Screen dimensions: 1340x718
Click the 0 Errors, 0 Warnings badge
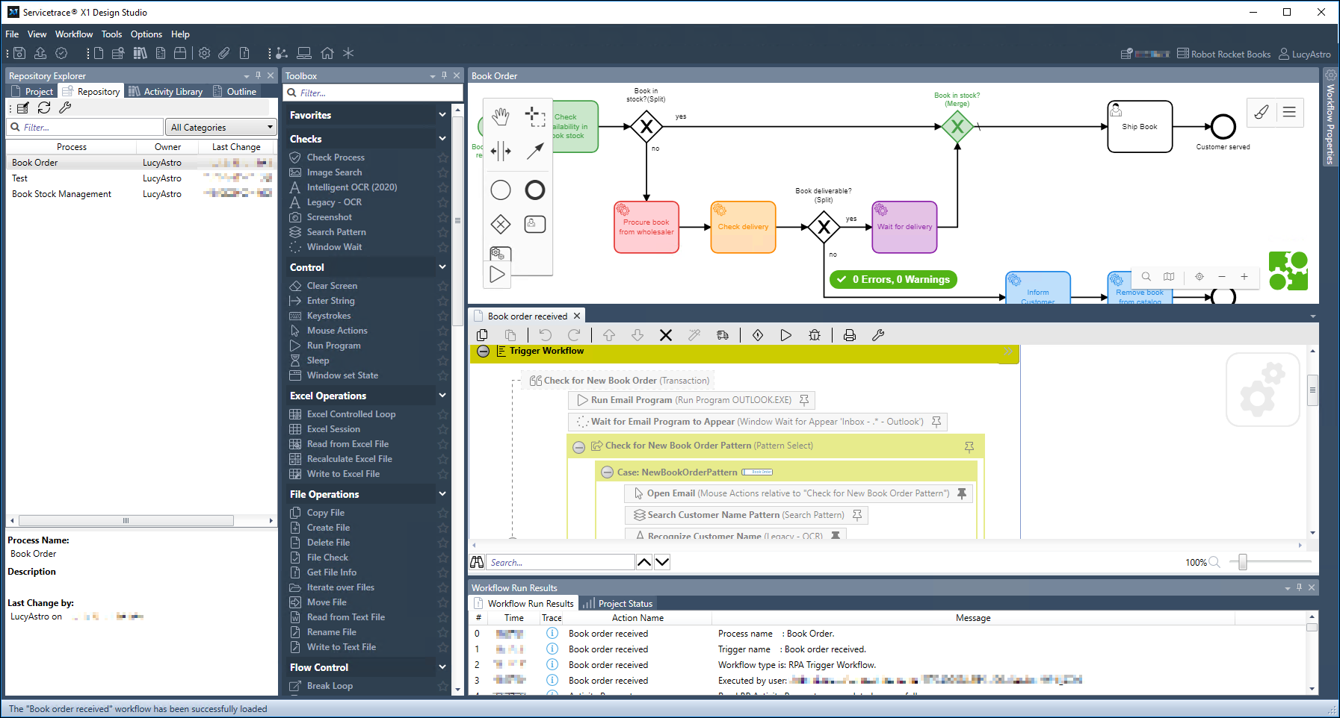click(892, 279)
